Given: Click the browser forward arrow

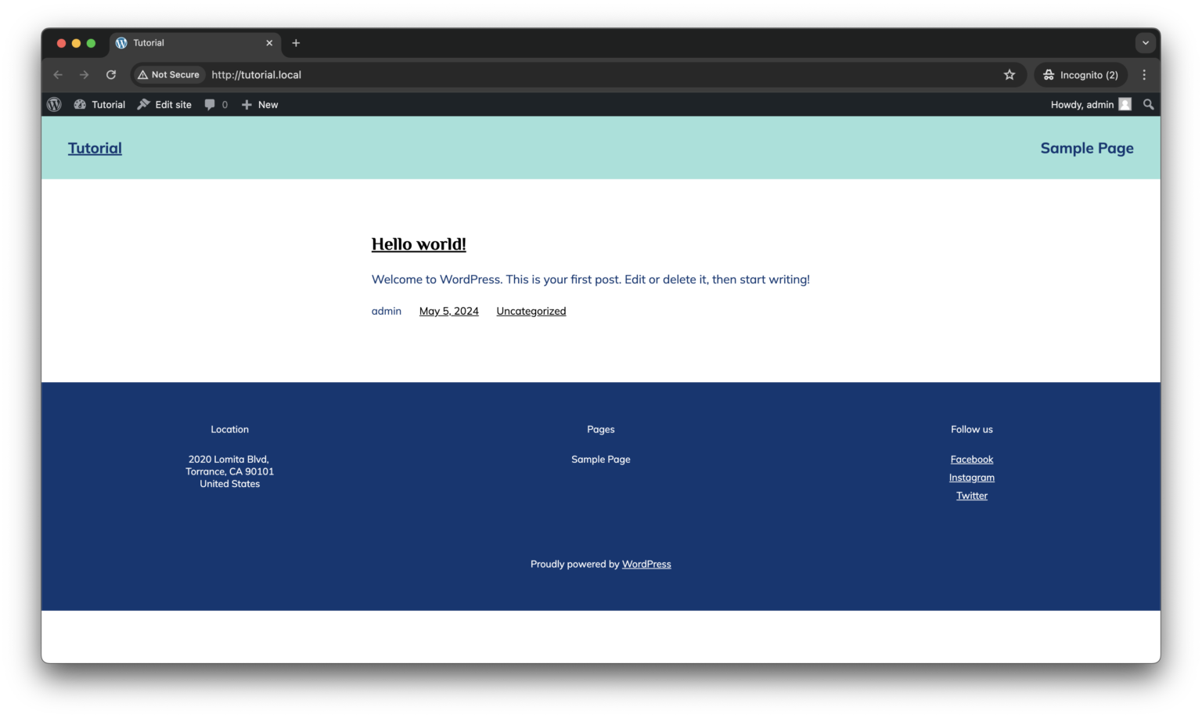Looking at the screenshot, I should pyautogui.click(x=84, y=74).
